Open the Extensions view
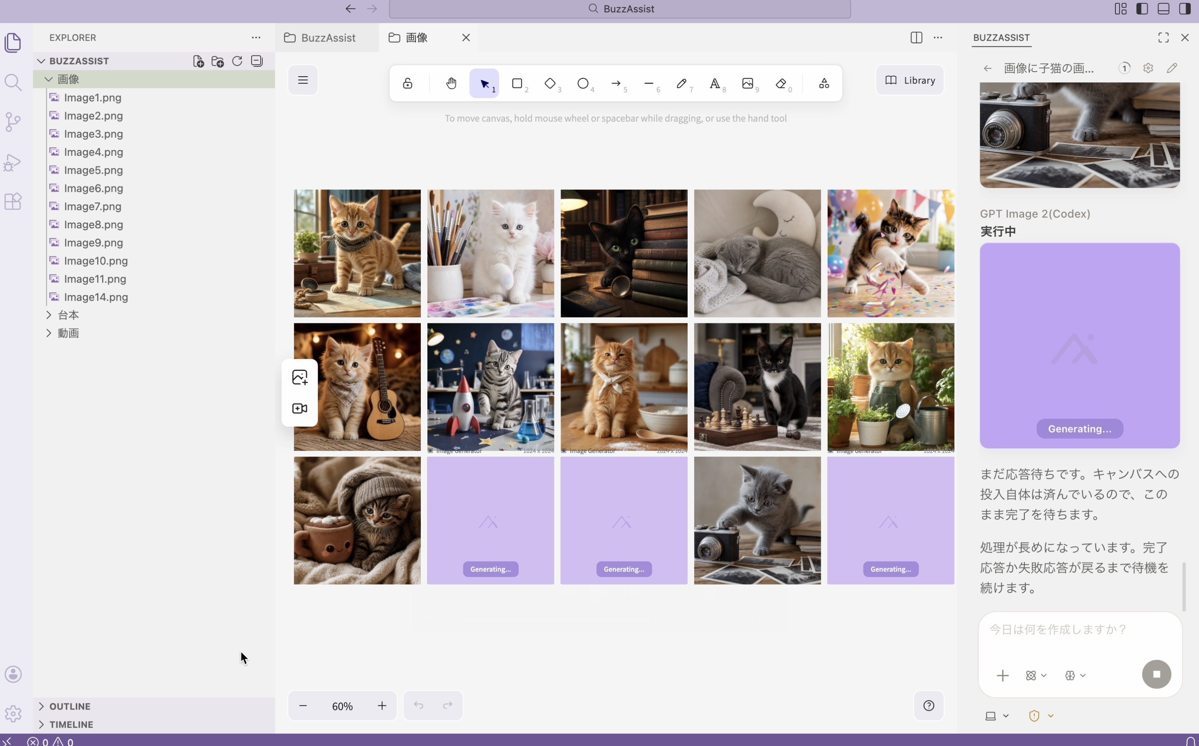 [13, 201]
